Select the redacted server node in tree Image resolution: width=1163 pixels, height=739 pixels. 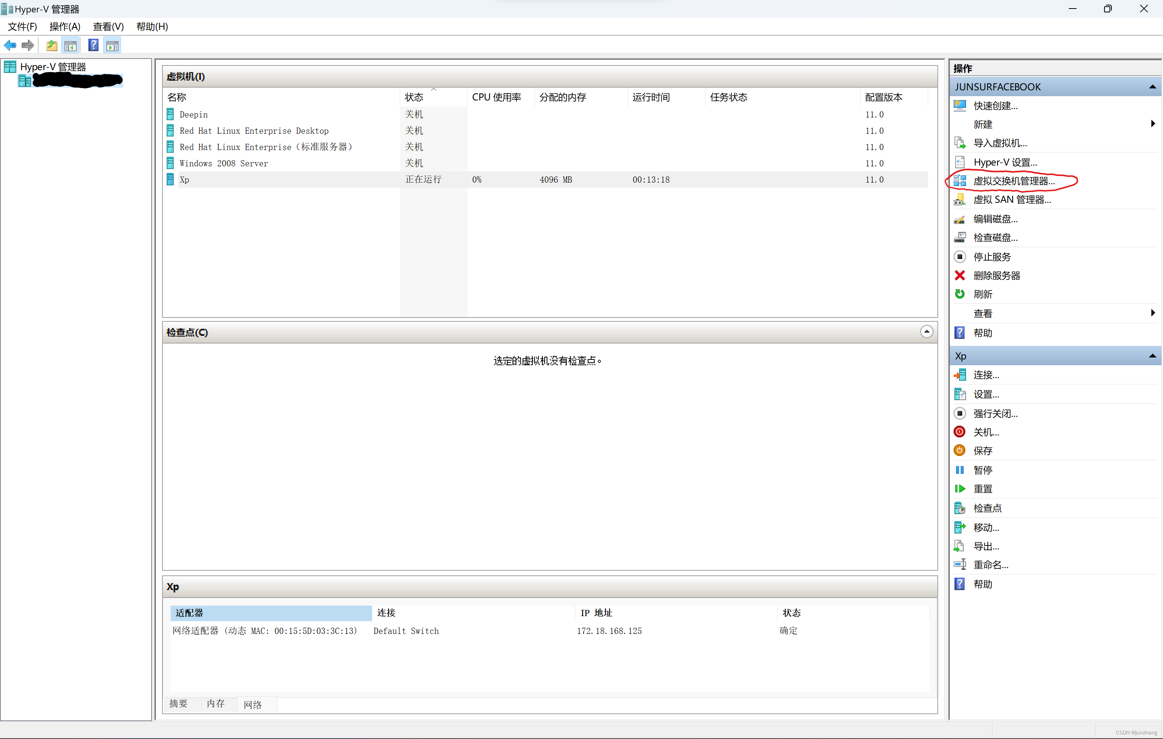coord(70,81)
